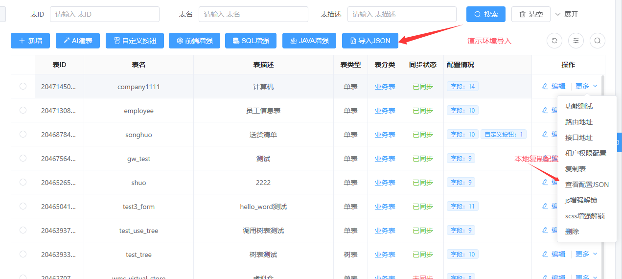The width and height of the screenshot is (622, 279).
Task: Select the radio button for gw_test row
Action: 23,158
